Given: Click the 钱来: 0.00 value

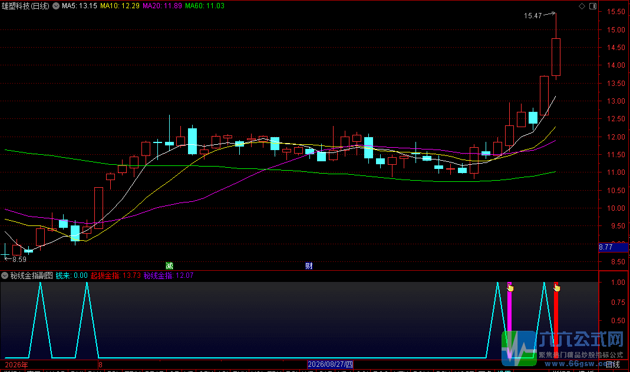Looking at the screenshot, I should tap(71, 275).
